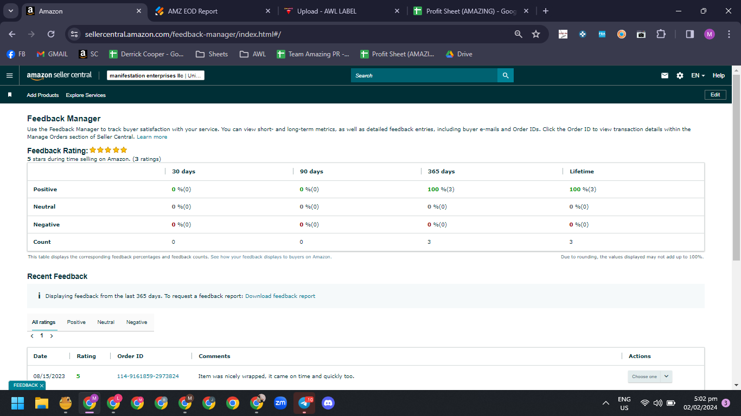Open Windows Start menu
Viewport: 741px width, 416px height.
click(18, 403)
